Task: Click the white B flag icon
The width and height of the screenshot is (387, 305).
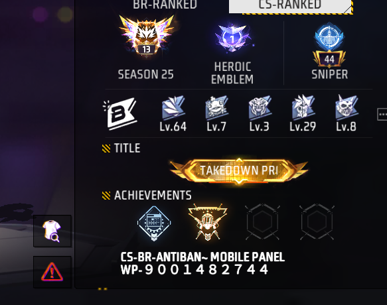Action: (120, 113)
